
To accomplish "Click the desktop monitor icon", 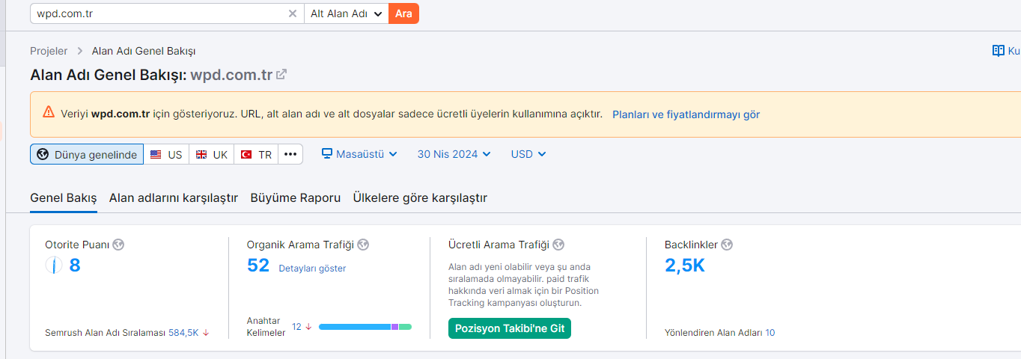I will click(327, 153).
